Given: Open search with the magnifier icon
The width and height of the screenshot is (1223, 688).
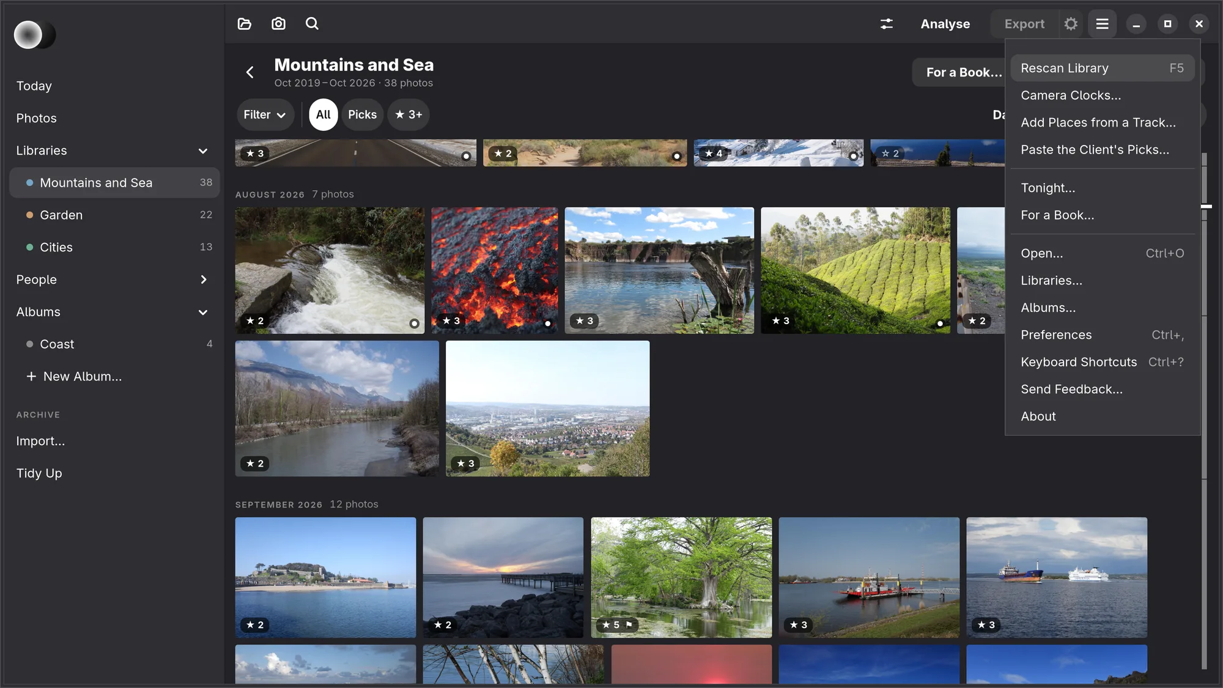Looking at the screenshot, I should 312,24.
